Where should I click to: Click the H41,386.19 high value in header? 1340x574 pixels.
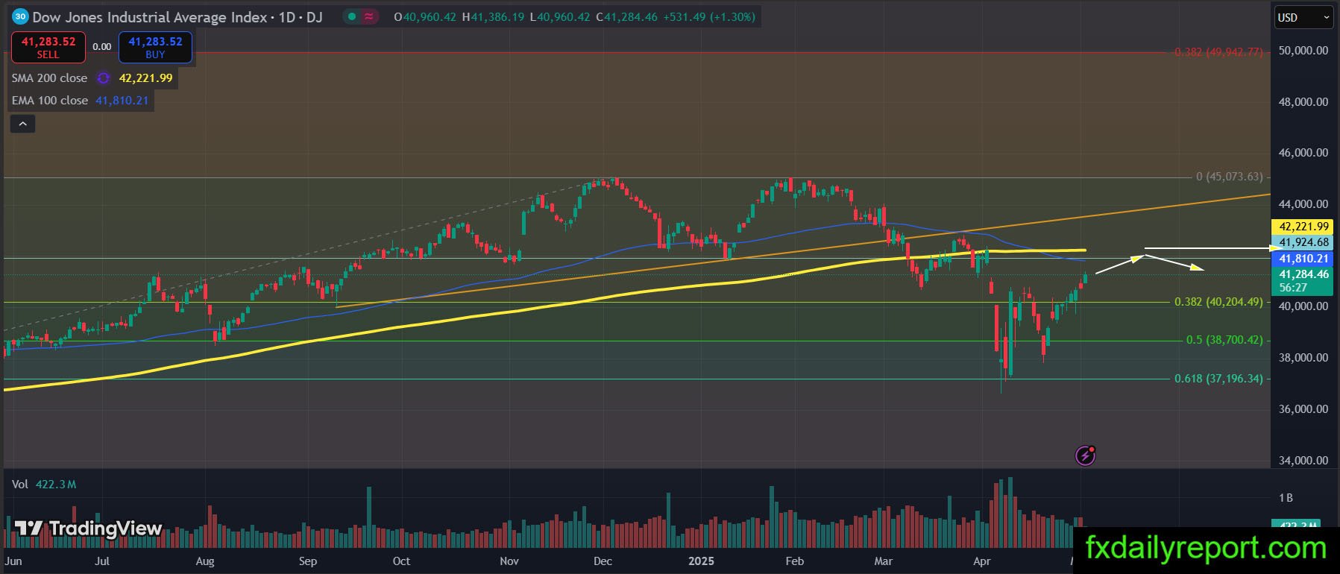493,16
